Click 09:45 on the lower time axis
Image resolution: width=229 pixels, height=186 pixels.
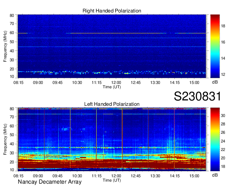point(58,176)
